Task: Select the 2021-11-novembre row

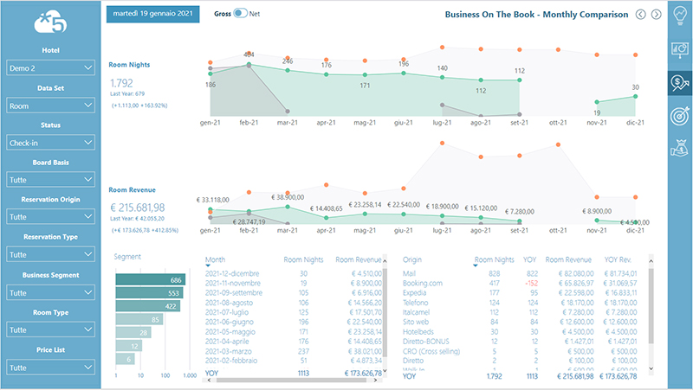Action: click(x=294, y=284)
